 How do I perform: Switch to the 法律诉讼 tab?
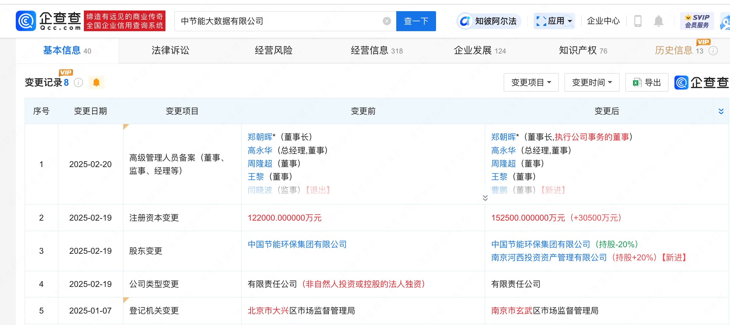point(170,51)
